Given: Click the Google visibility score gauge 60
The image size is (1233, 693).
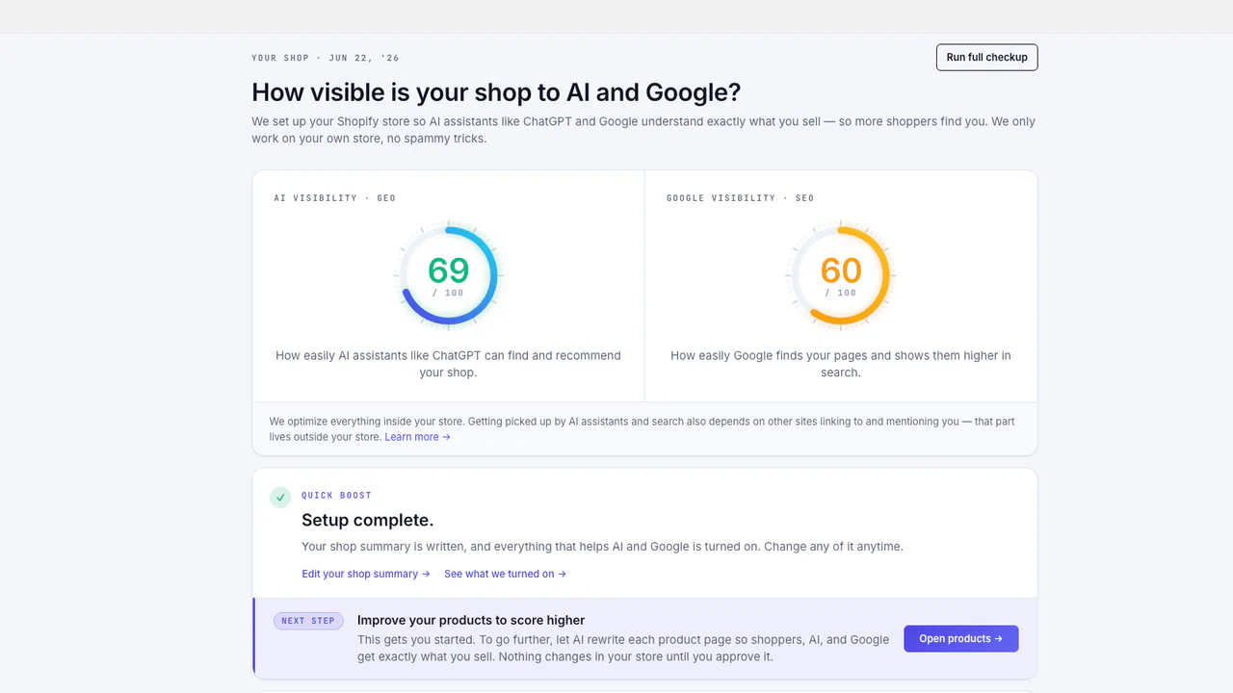Looking at the screenshot, I should point(841,275).
